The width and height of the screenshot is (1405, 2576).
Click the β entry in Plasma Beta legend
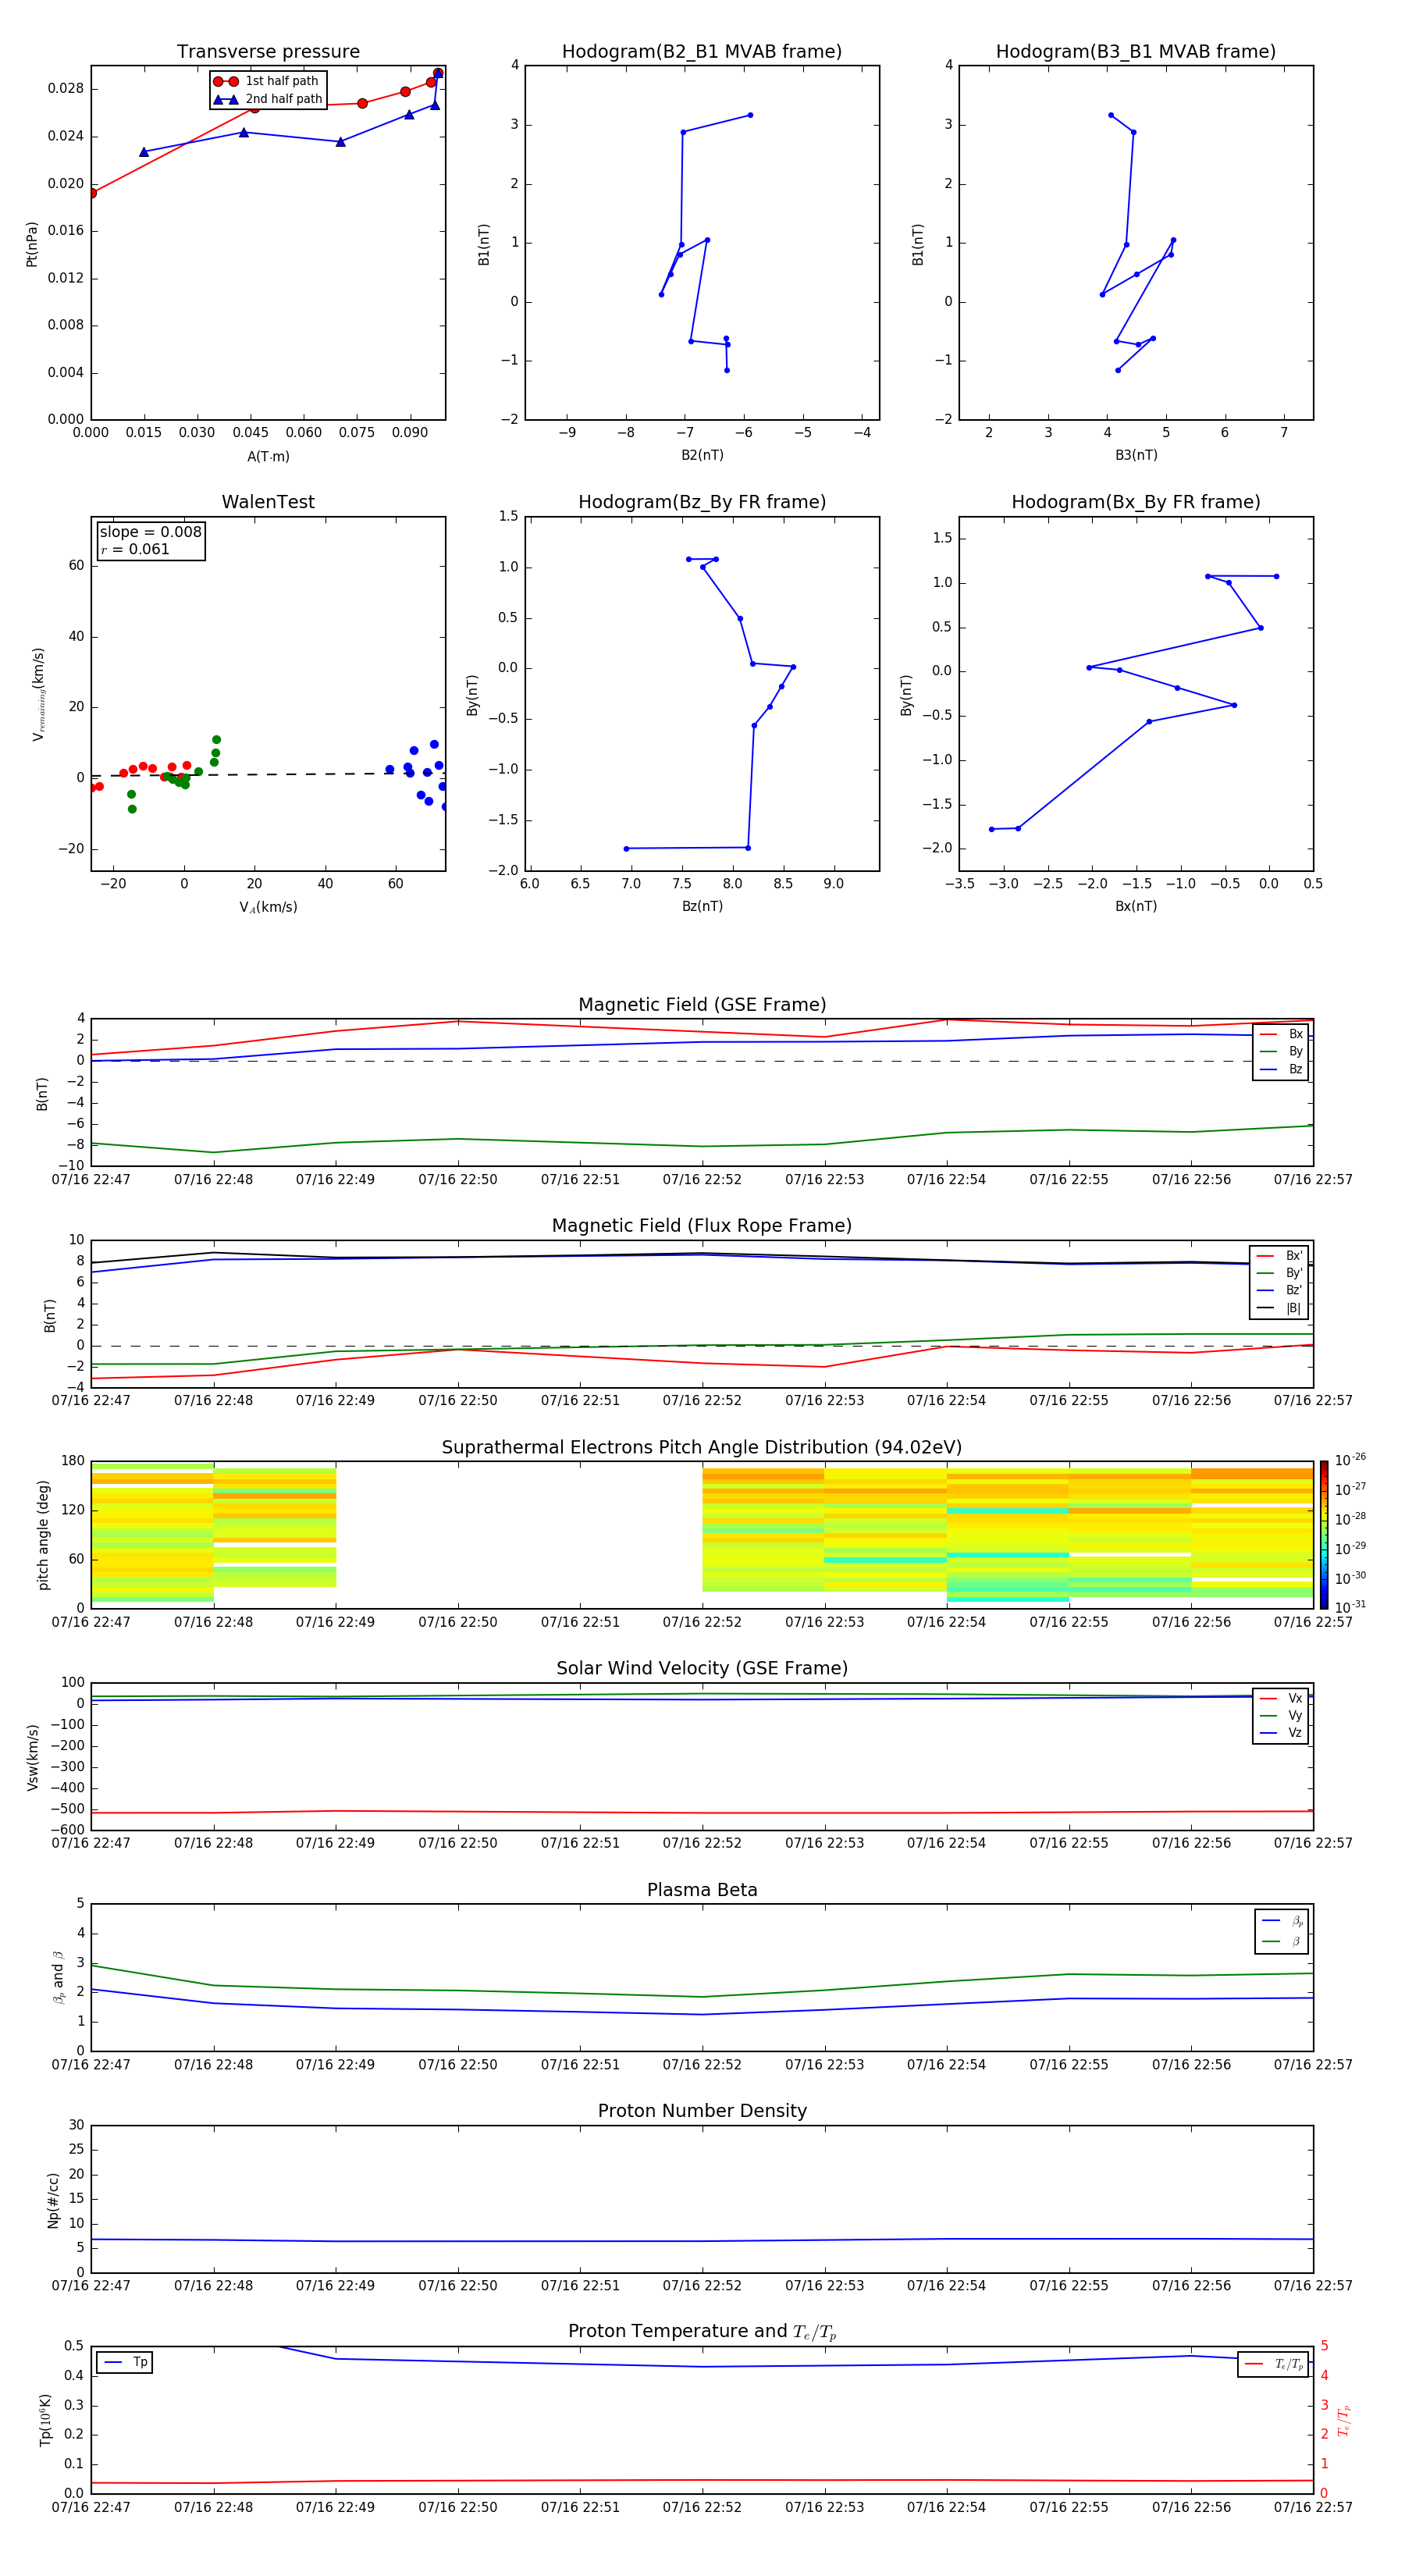click(x=1282, y=1941)
